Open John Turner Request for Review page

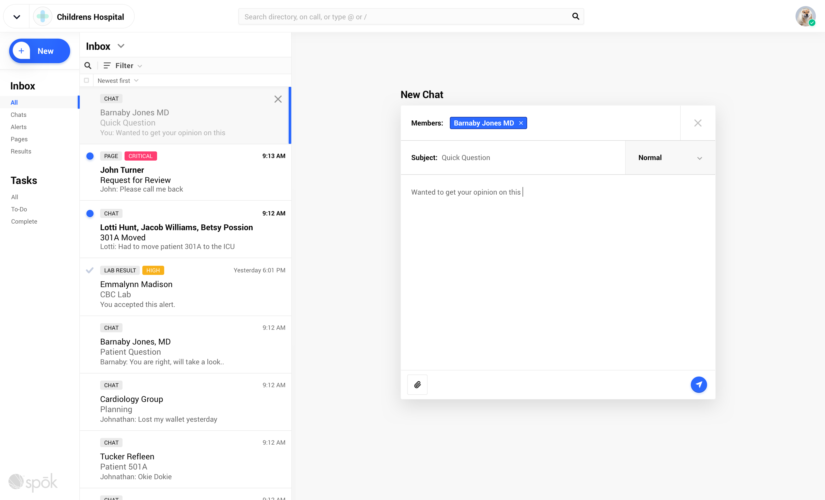(x=185, y=172)
